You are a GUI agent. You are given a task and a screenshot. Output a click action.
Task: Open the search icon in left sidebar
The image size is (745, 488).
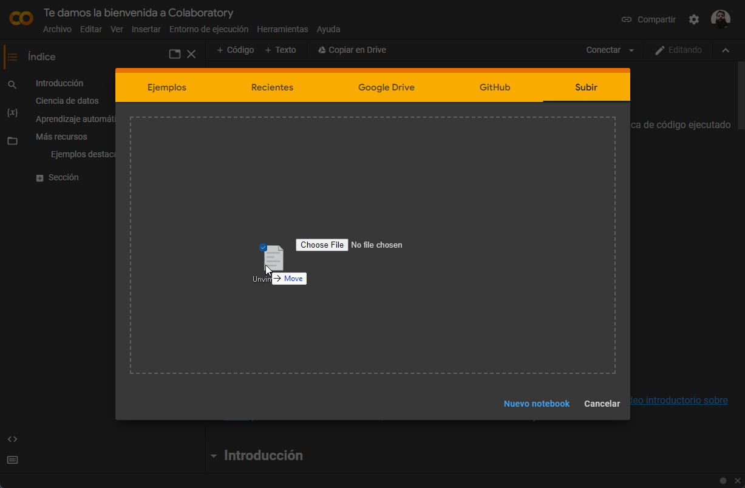tap(12, 85)
